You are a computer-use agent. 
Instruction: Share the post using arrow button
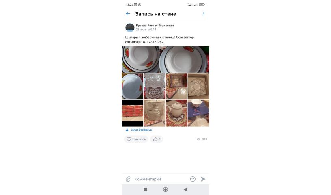coord(157,139)
